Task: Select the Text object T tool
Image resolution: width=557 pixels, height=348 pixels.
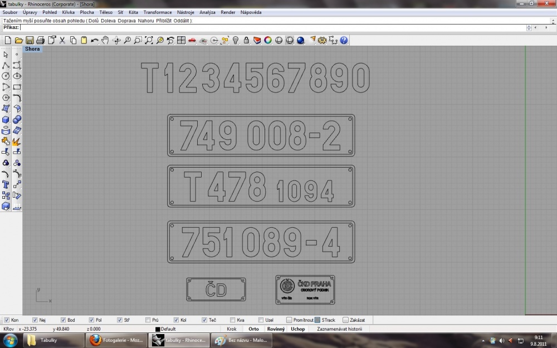Action: point(6,185)
